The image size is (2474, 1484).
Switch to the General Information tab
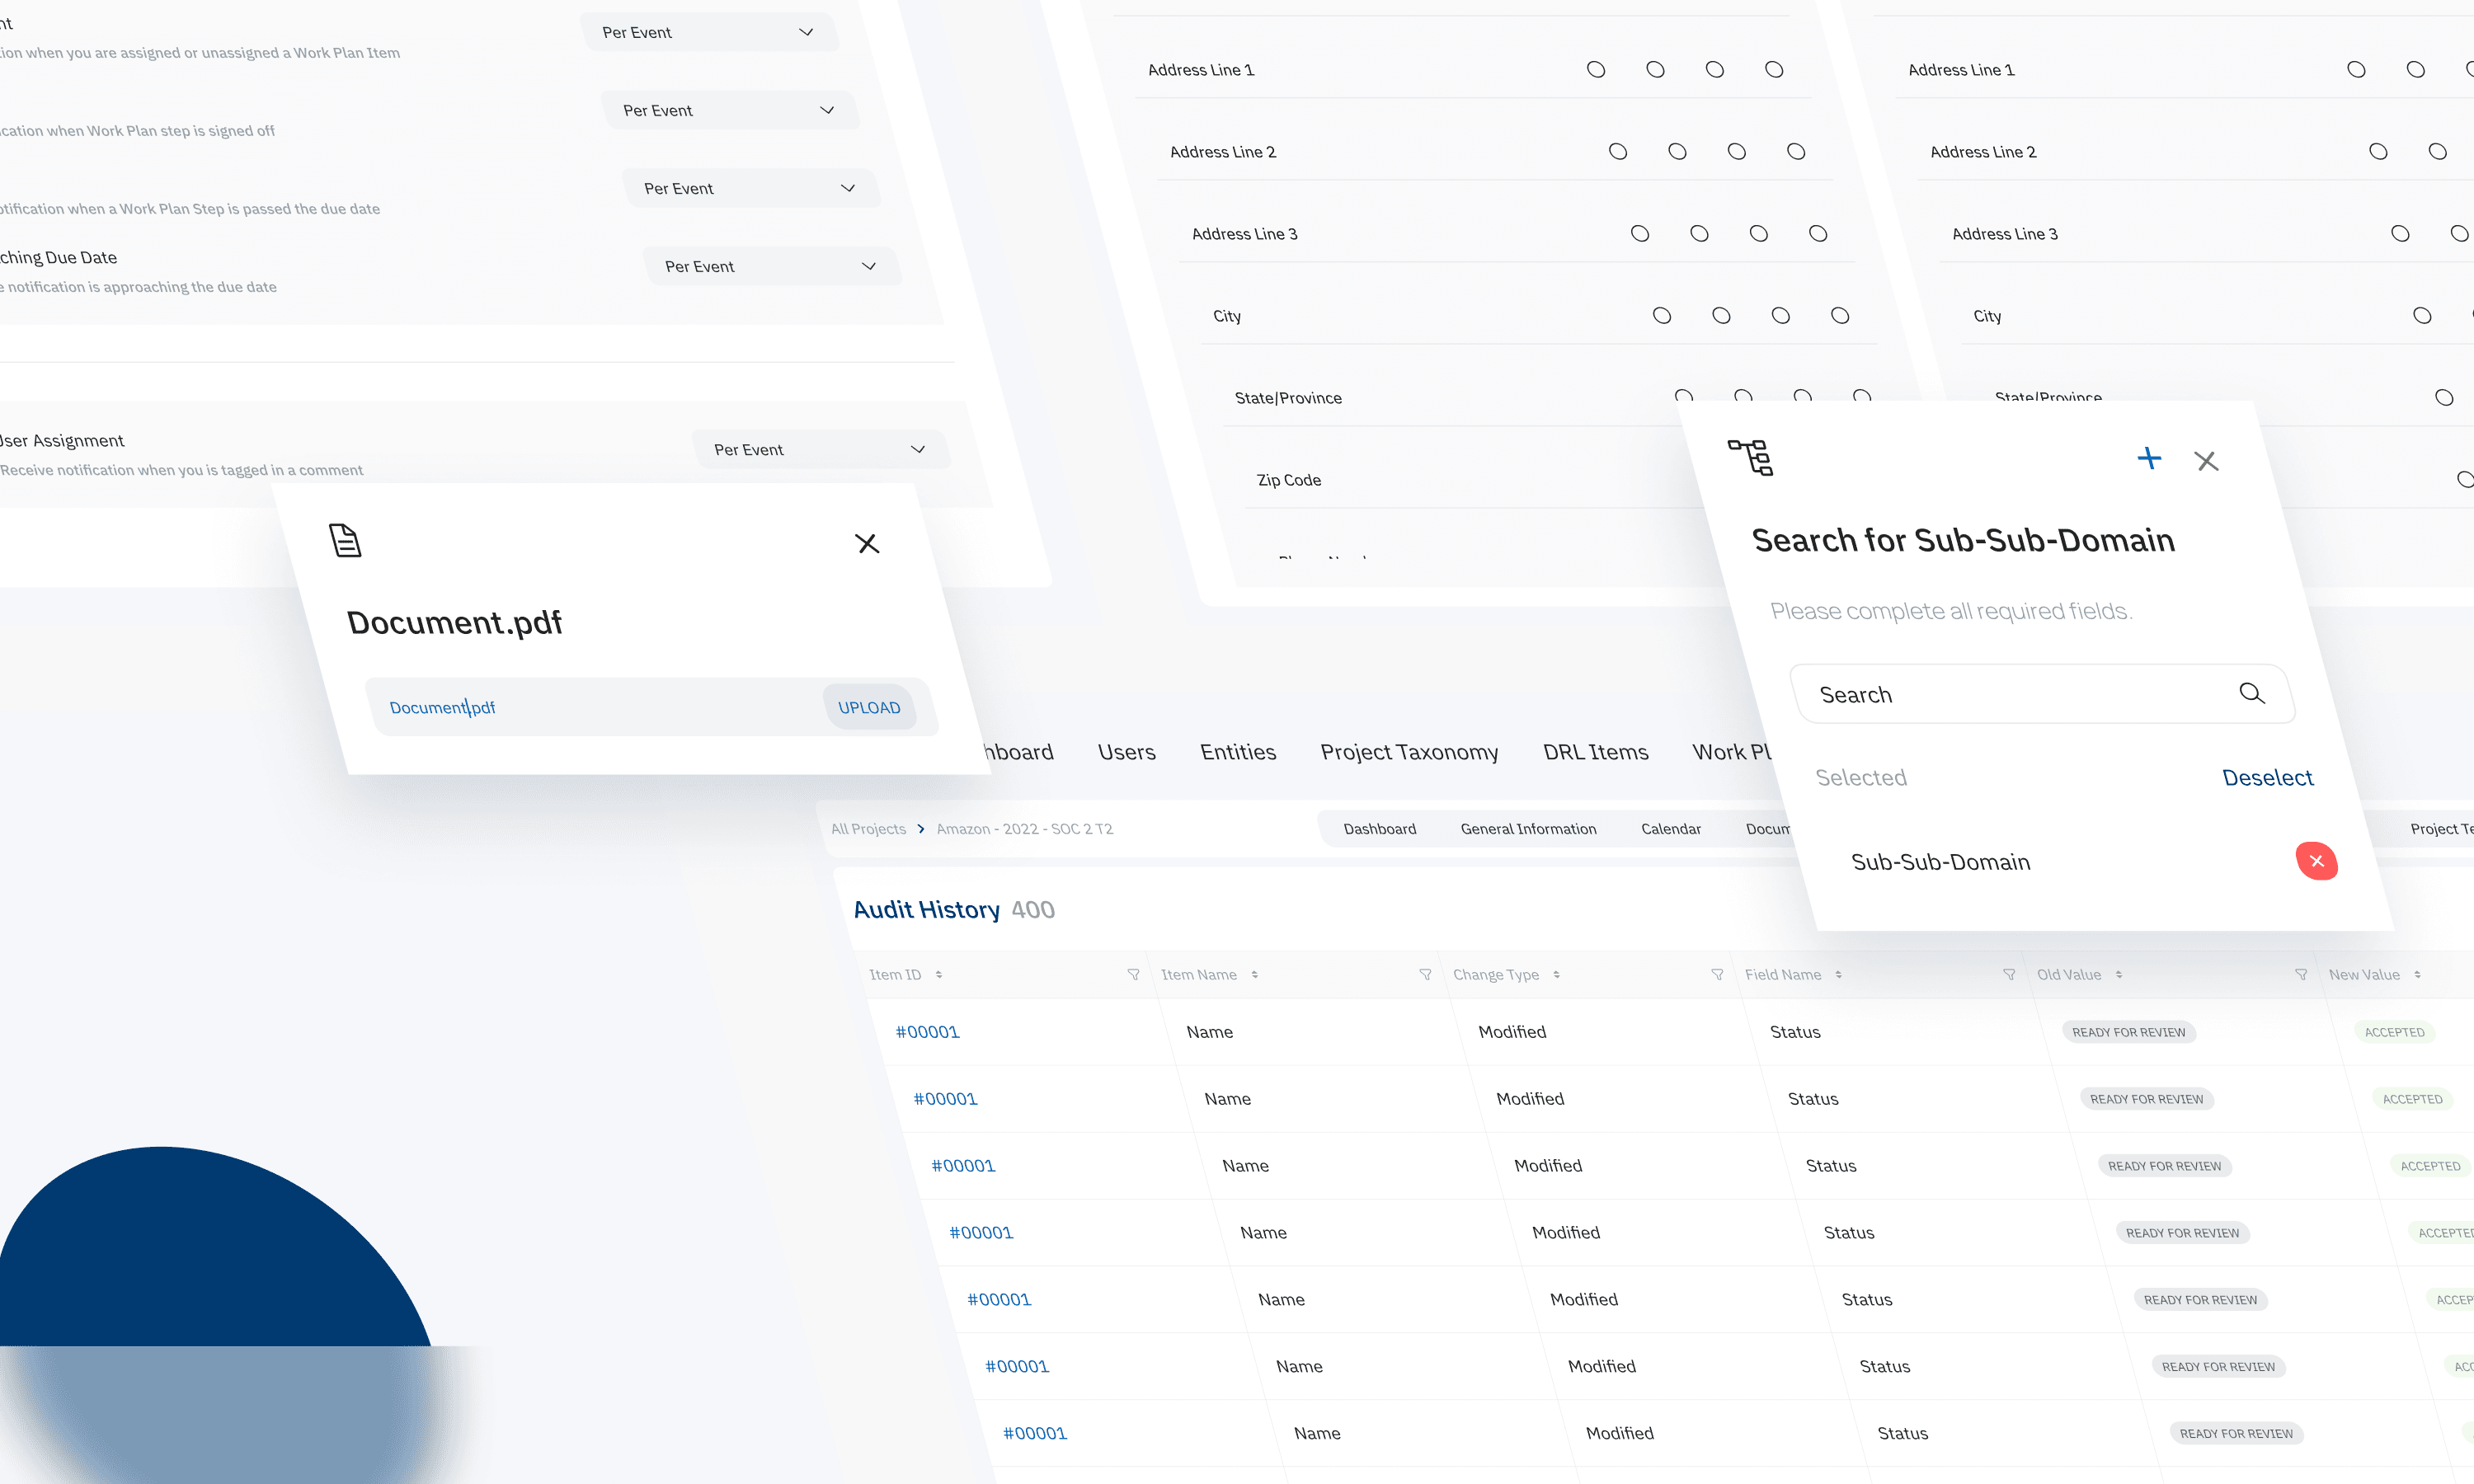[x=1528, y=829]
